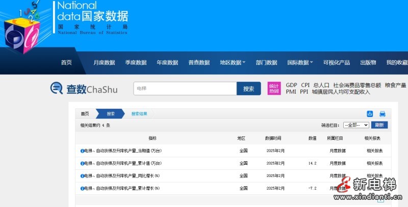Click the 指标 column header

152,138
